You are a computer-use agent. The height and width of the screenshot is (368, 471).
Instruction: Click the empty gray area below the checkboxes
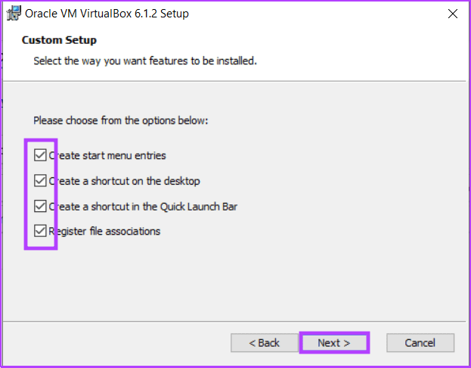[x=234, y=283]
